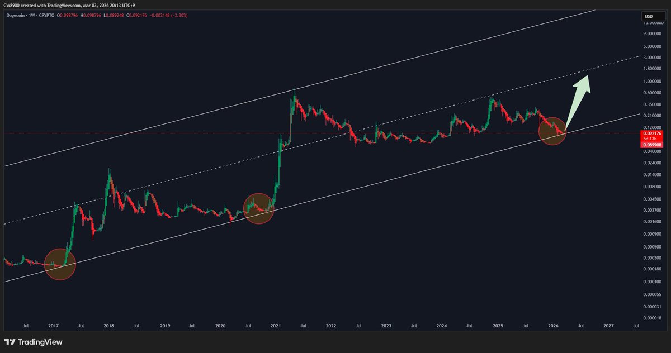Click the 2018 time axis label
This screenshot has width=671, height=353.
coord(109,325)
